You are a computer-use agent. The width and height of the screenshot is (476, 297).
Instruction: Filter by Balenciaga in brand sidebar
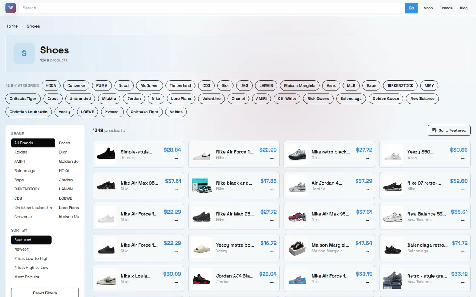click(x=33, y=171)
